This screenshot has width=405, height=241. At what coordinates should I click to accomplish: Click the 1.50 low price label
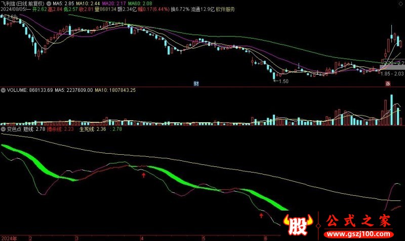283,81
